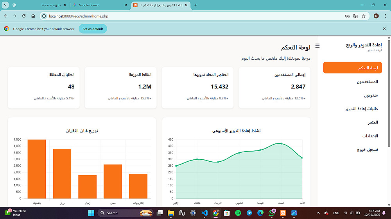The height and width of the screenshot is (219, 391).
Task: Open الإعدادات sidebar item
Action: coord(370,136)
